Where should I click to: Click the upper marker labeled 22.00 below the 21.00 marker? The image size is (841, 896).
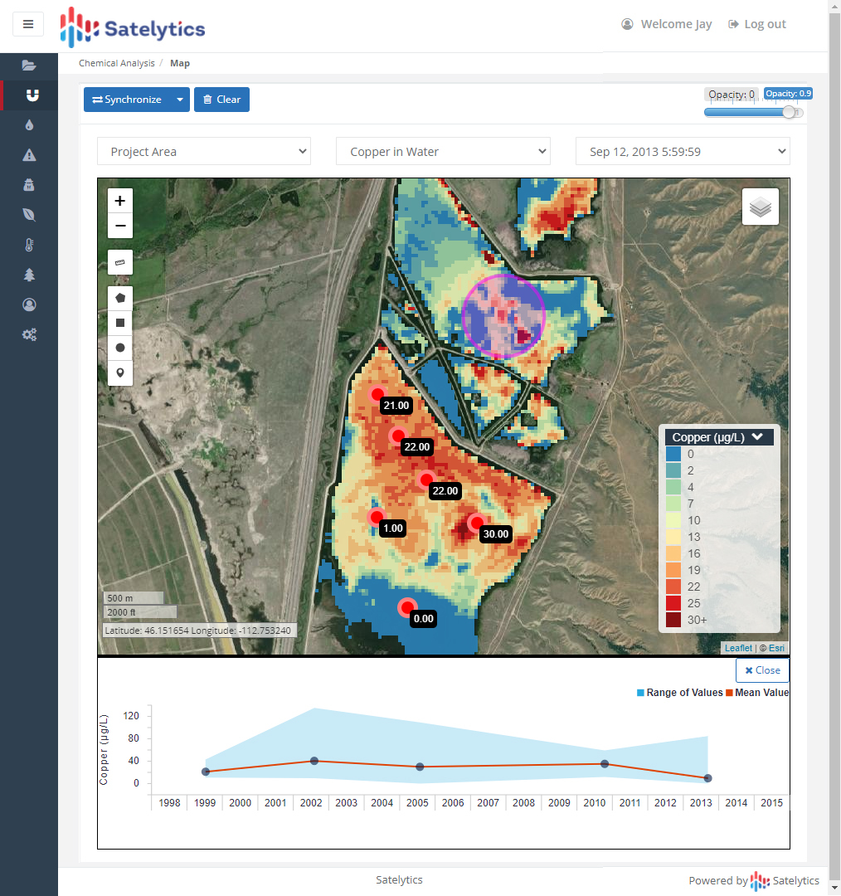397,436
